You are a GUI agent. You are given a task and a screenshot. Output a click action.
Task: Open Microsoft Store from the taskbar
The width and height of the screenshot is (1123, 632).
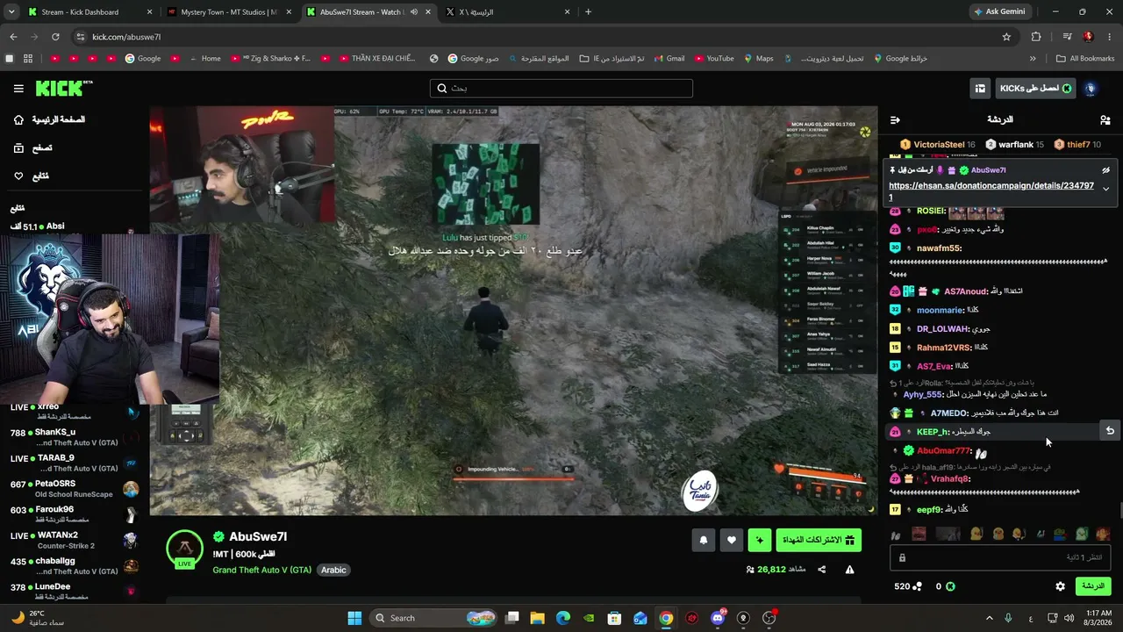[x=615, y=618]
